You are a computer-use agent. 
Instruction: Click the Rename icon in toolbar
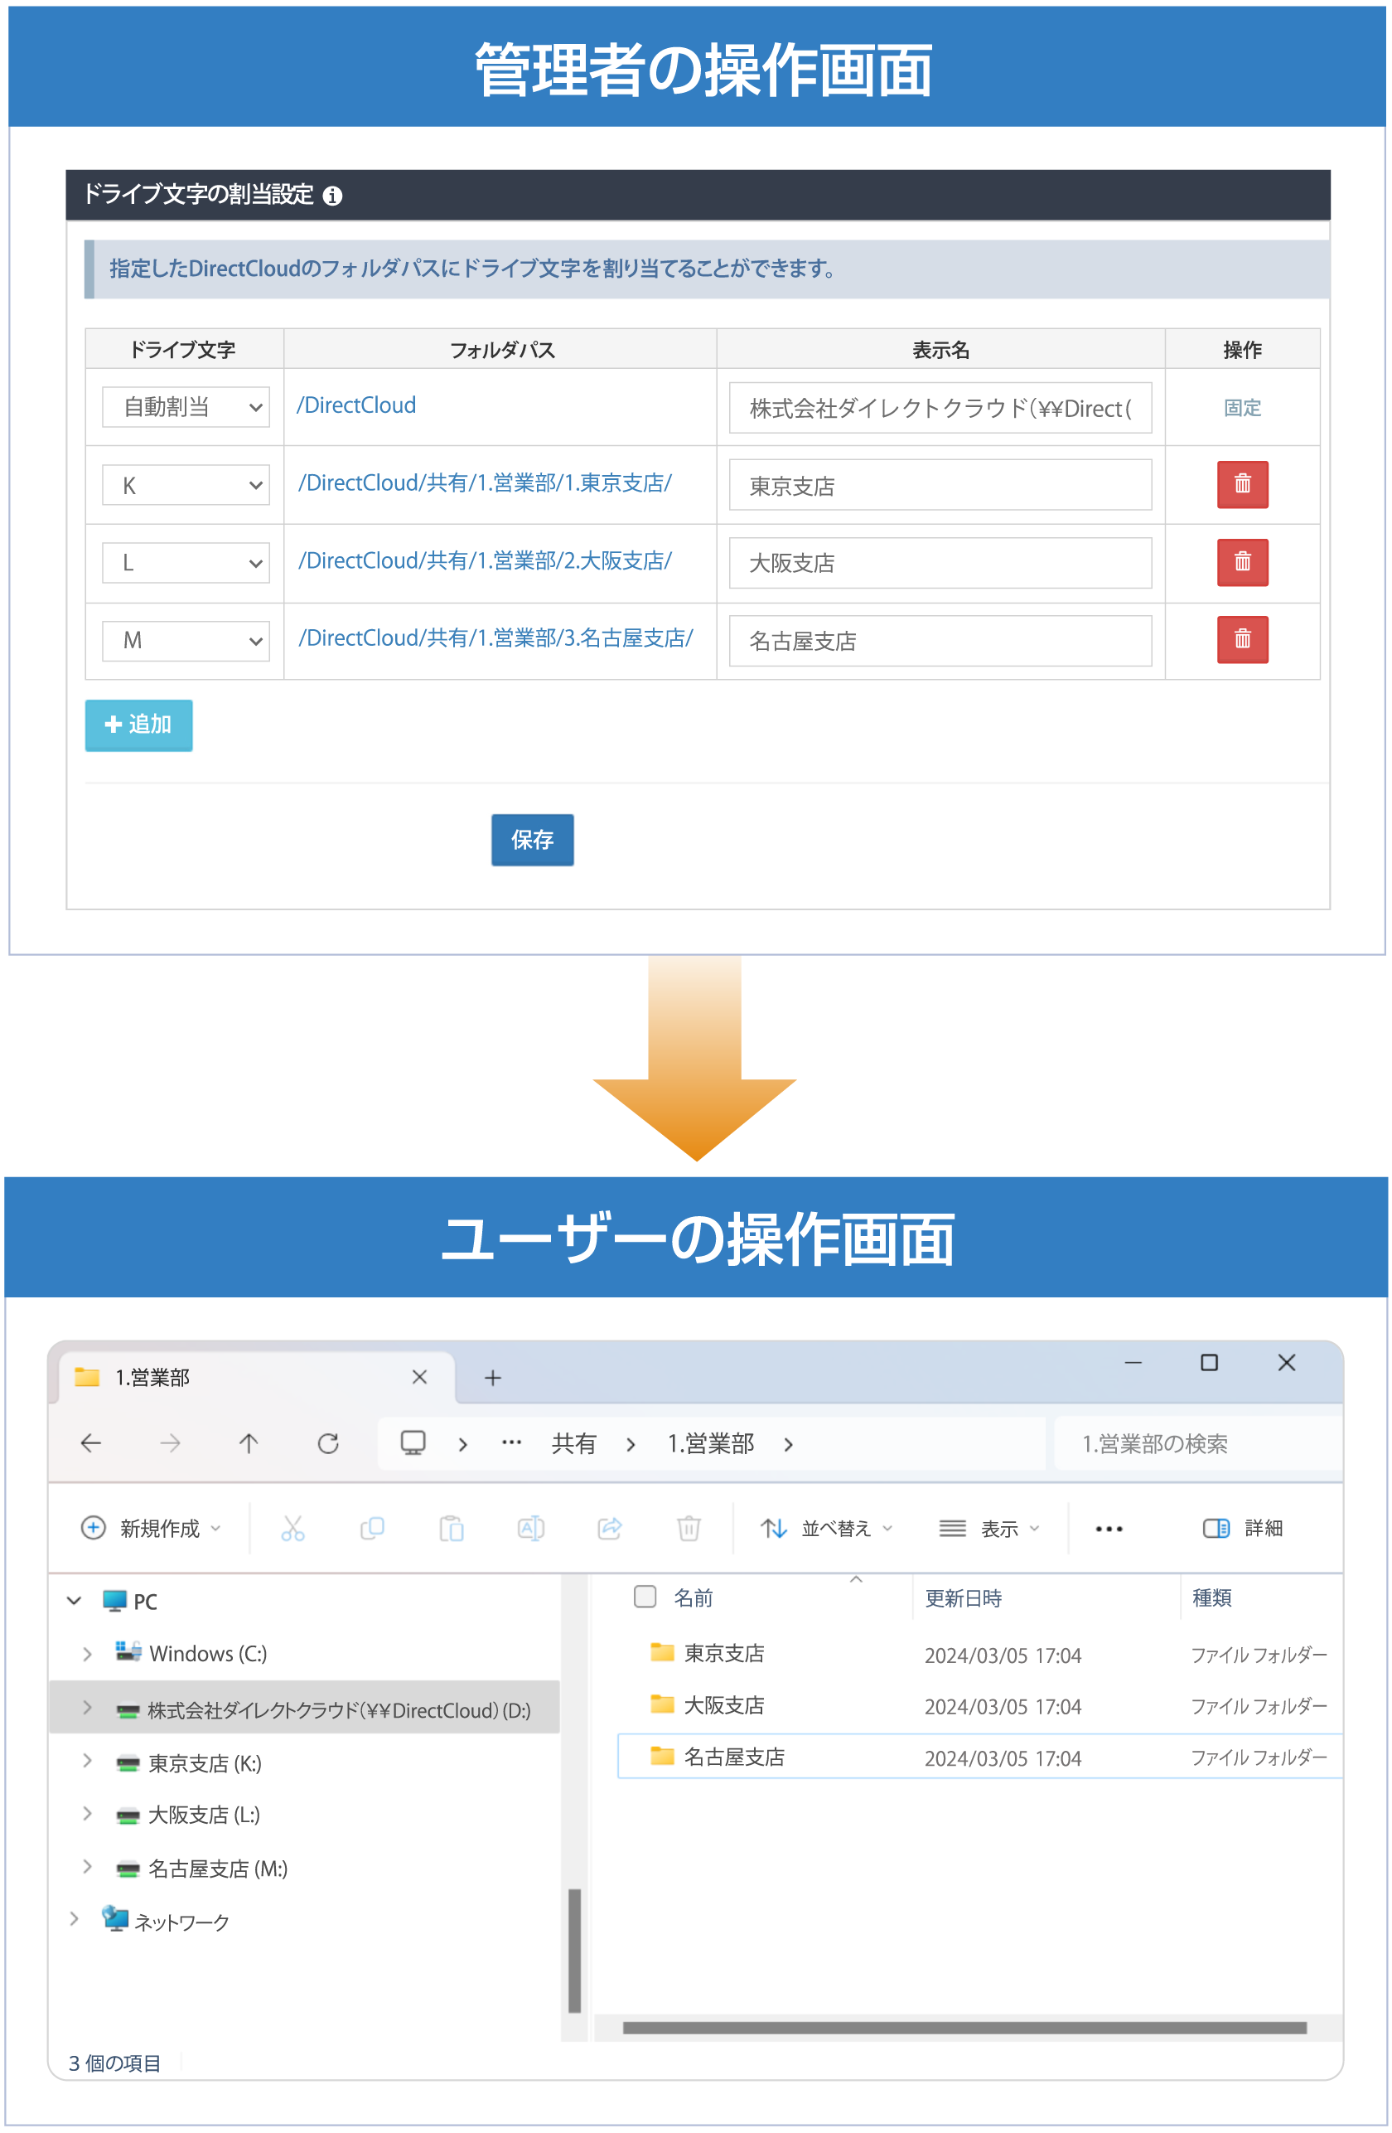530,1527
